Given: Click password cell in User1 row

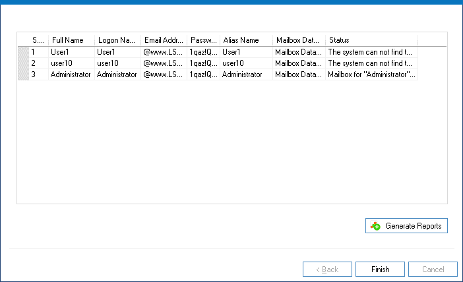Looking at the screenshot, I should [x=203, y=52].
